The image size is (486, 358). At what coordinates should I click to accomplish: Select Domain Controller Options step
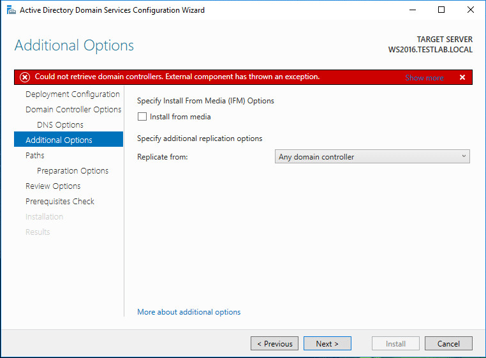click(73, 110)
